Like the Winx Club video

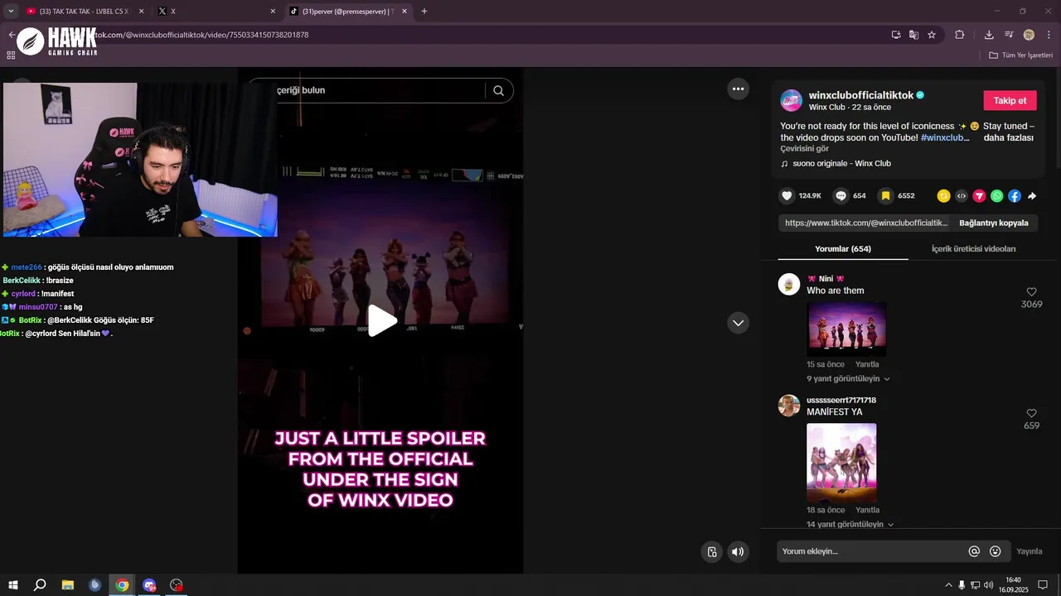point(787,196)
